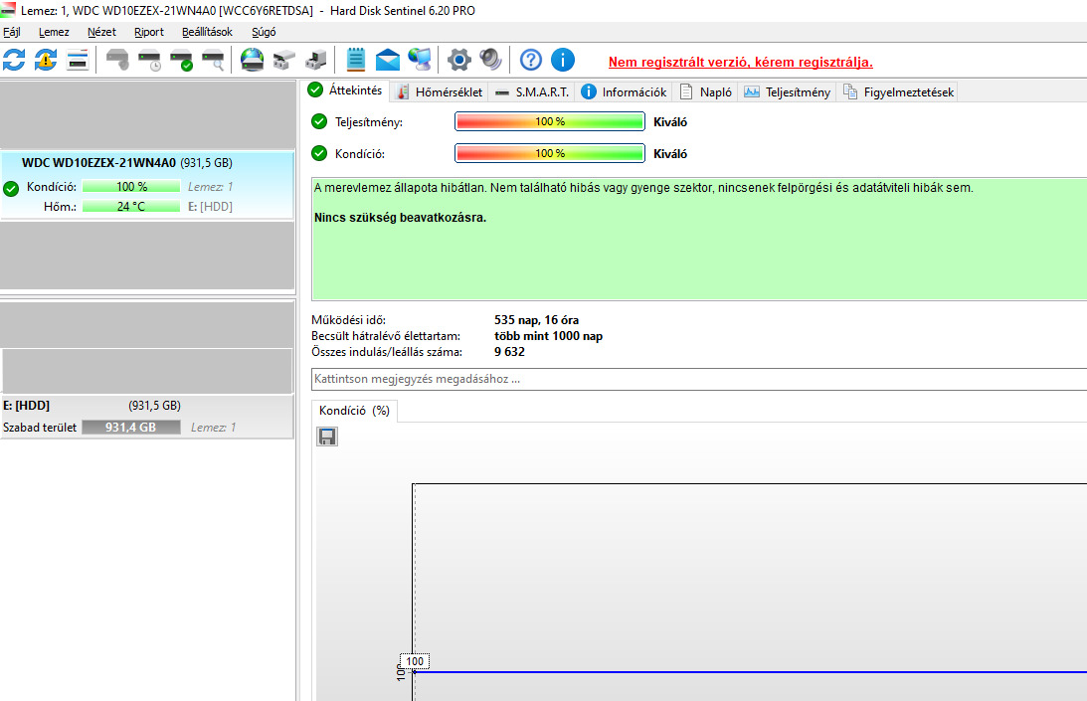Click the globe and monitor icon

(420, 61)
